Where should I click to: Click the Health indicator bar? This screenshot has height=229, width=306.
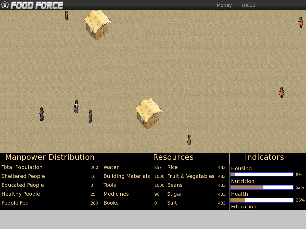pos(262,200)
